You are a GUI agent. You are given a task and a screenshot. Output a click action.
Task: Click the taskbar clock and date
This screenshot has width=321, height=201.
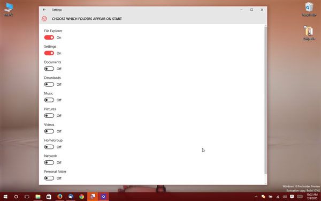tap(312, 197)
